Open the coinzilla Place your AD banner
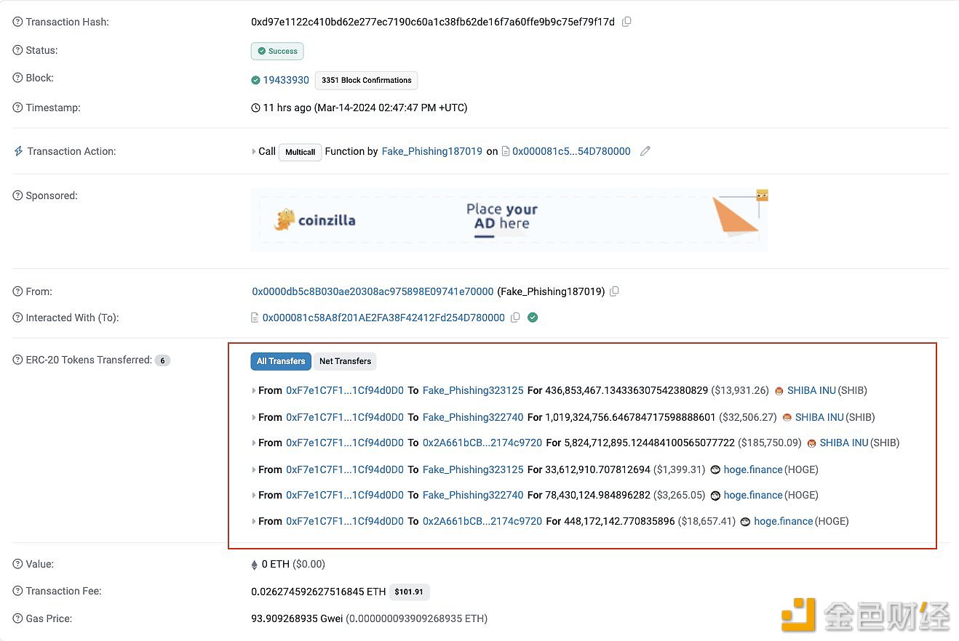 [x=509, y=219]
